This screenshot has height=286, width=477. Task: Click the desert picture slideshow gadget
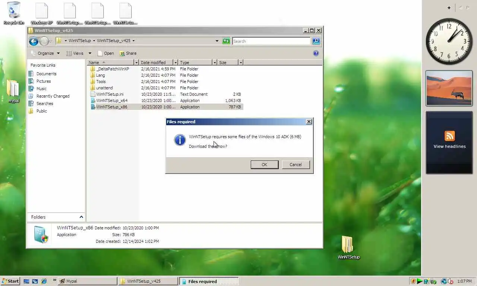click(449, 88)
